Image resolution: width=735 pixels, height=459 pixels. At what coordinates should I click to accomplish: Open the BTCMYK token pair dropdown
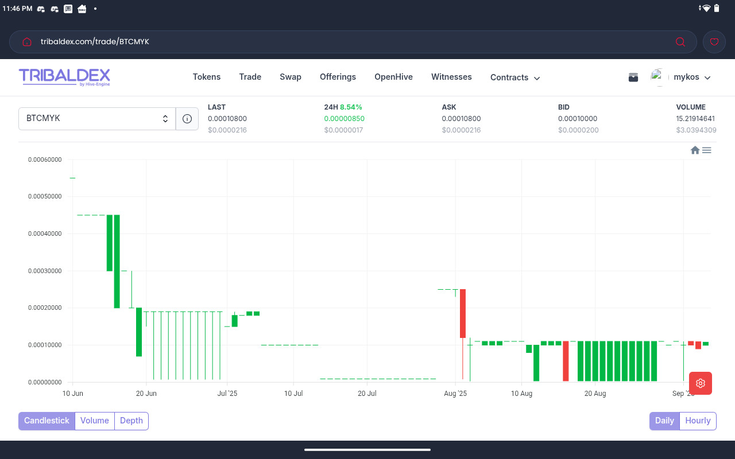[x=97, y=119]
